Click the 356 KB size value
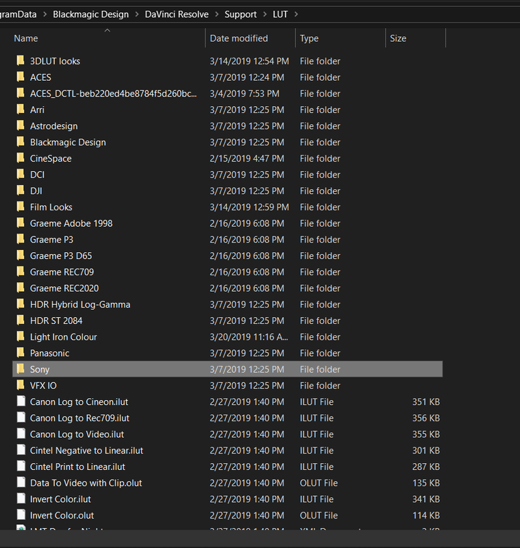Image resolution: width=520 pixels, height=548 pixels. 426,418
